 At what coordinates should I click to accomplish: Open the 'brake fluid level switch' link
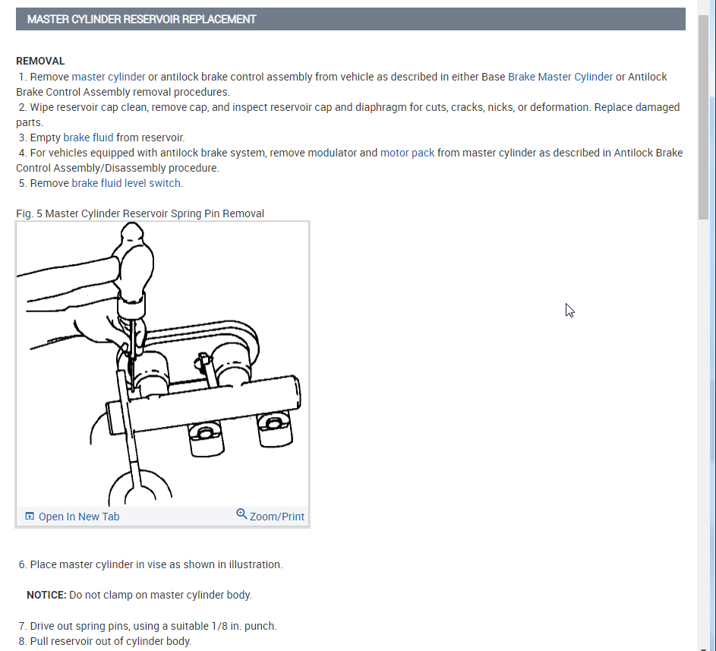tap(126, 183)
